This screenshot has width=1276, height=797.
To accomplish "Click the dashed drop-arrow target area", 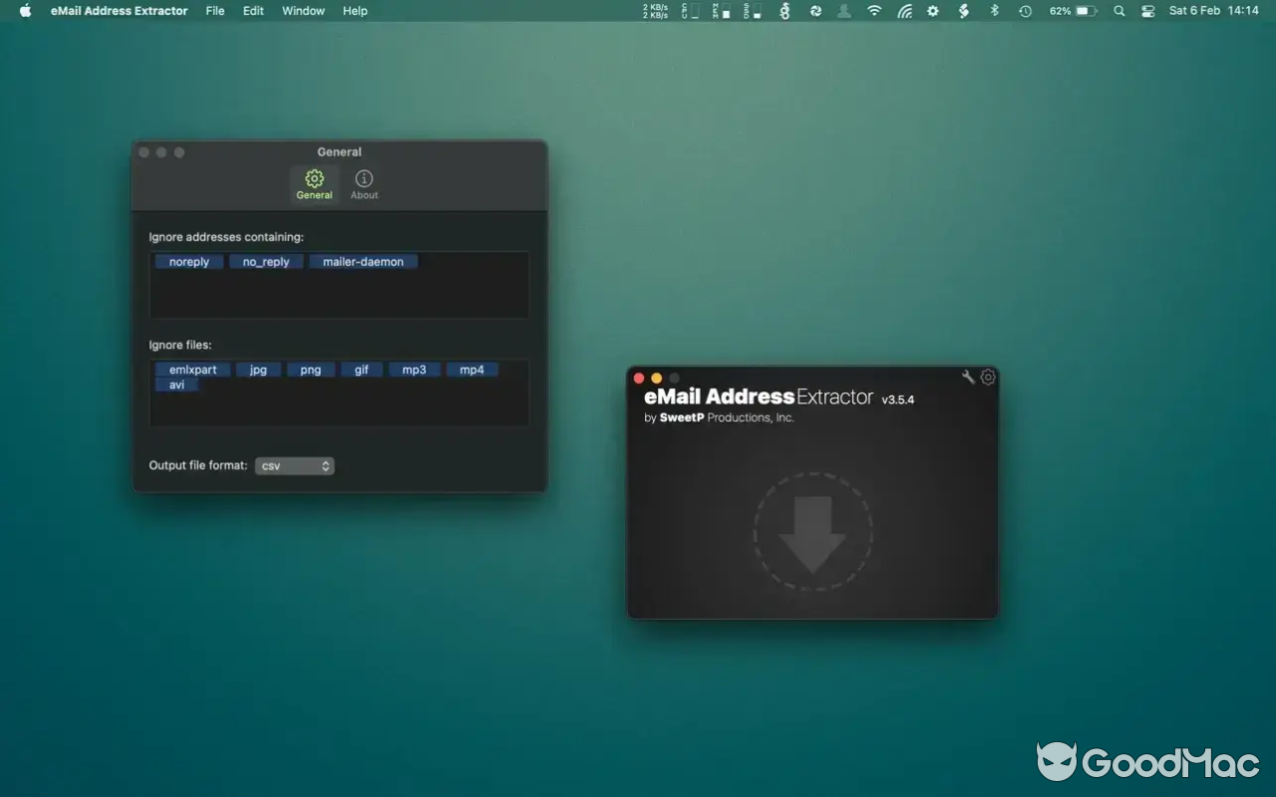I will tap(812, 532).
